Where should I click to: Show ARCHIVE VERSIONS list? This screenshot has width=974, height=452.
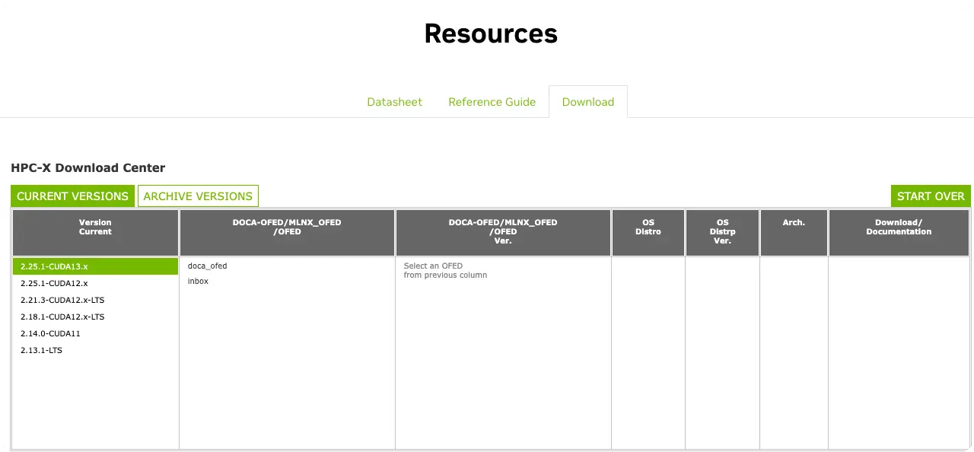point(198,196)
